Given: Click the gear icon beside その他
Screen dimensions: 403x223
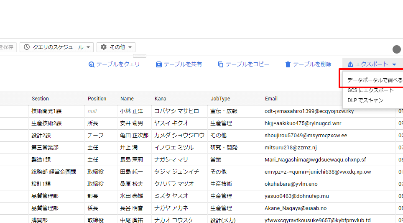Looking at the screenshot, I should click(104, 47).
